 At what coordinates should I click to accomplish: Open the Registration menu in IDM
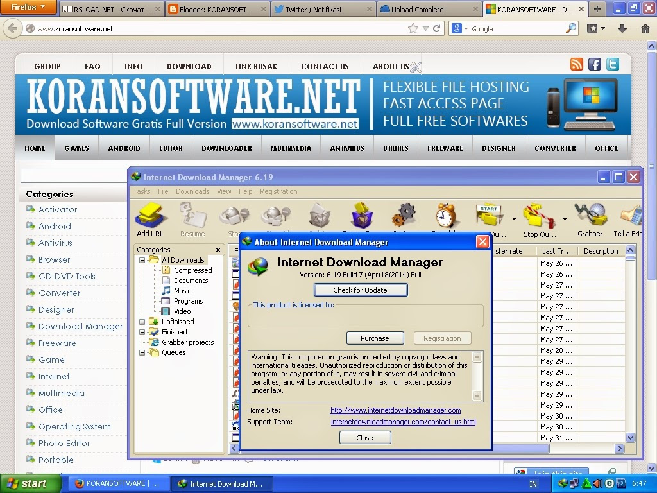(x=278, y=191)
